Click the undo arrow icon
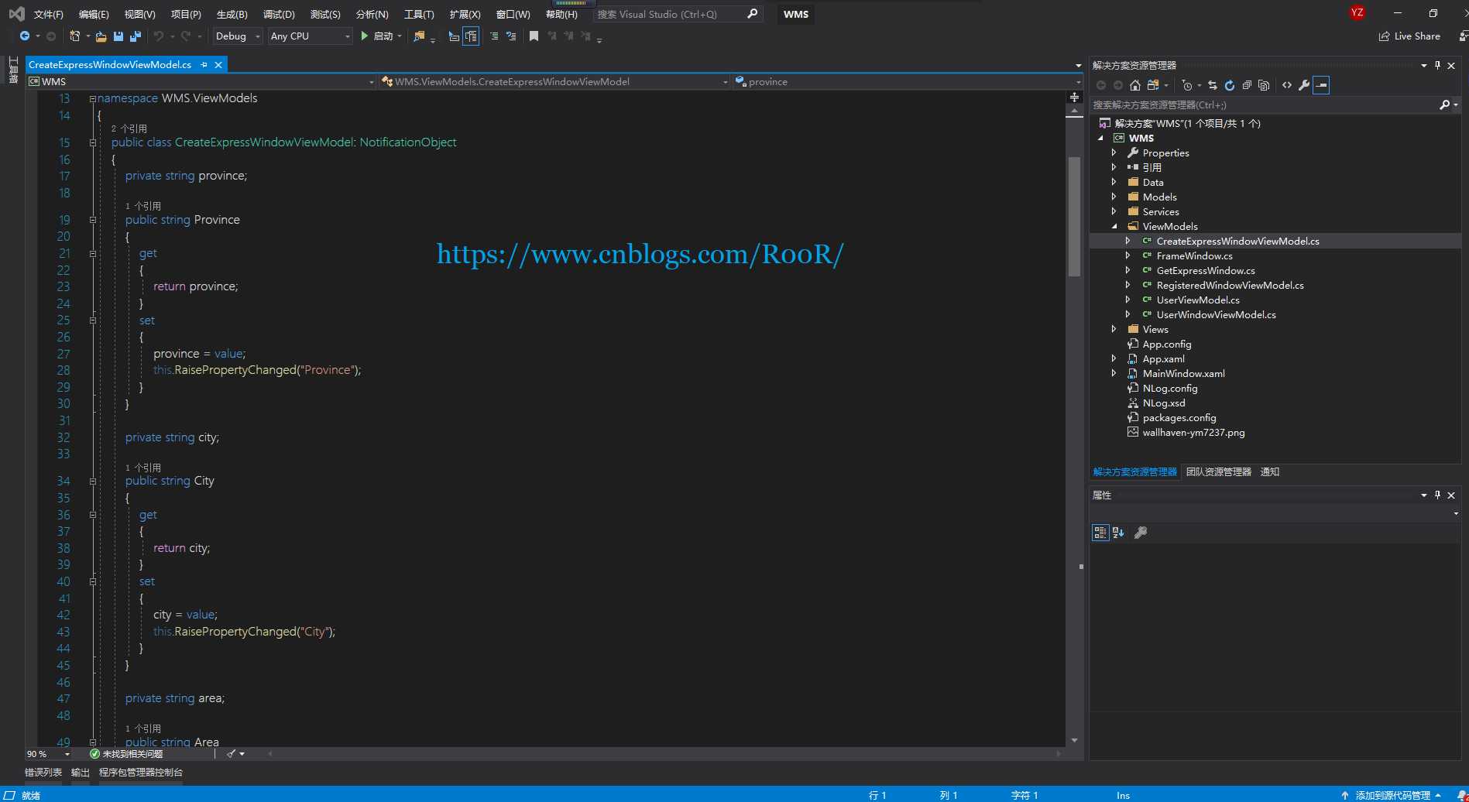Screen dimensions: 1469x802 coord(158,36)
